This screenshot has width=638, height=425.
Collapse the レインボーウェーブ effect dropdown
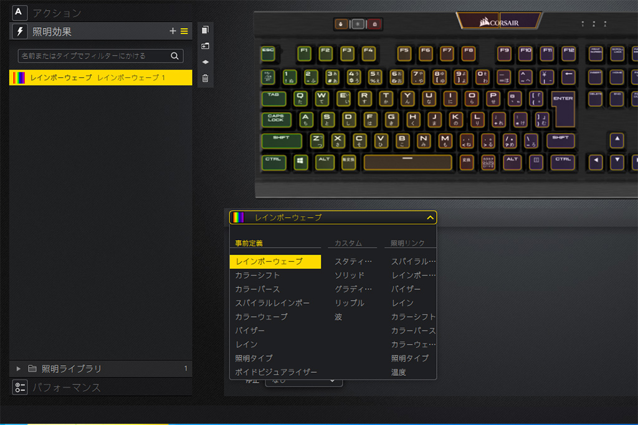coord(429,218)
